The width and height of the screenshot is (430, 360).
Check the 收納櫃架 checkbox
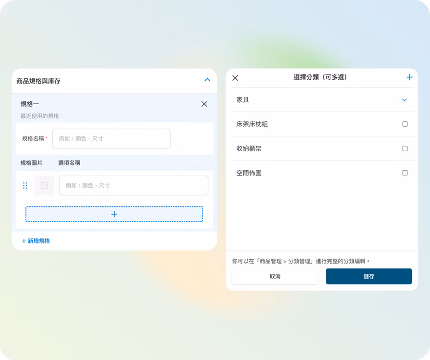(x=405, y=149)
